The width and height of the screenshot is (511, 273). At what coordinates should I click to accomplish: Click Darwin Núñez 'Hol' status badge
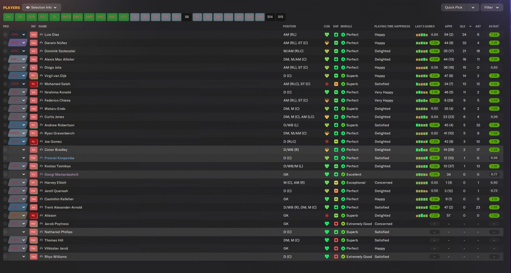pyautogui.click(x=34, y=43)
